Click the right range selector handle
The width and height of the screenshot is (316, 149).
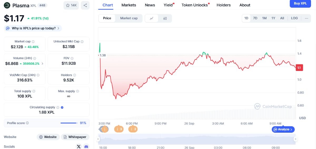click(x=295, y=139)
